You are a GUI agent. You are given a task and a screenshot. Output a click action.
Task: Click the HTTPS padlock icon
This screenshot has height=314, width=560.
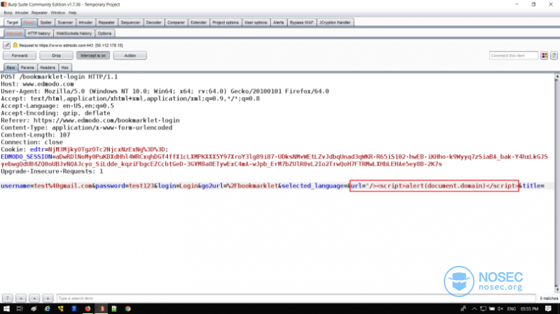15,45
